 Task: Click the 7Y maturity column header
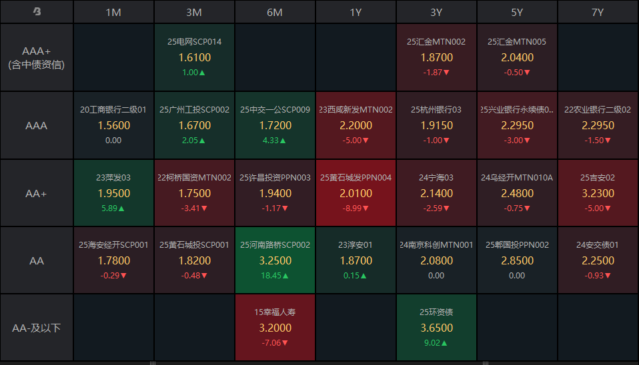(x=598, y=12)
